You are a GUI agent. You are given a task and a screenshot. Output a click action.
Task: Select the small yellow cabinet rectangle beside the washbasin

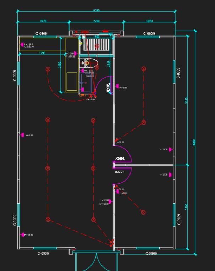[72, 82]
